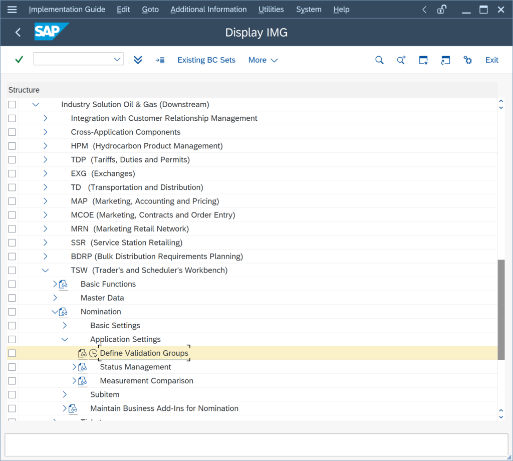
Task: Tick checkbox for TSW Trader's and Scheduler's Workbench
Action: (12, 270)
